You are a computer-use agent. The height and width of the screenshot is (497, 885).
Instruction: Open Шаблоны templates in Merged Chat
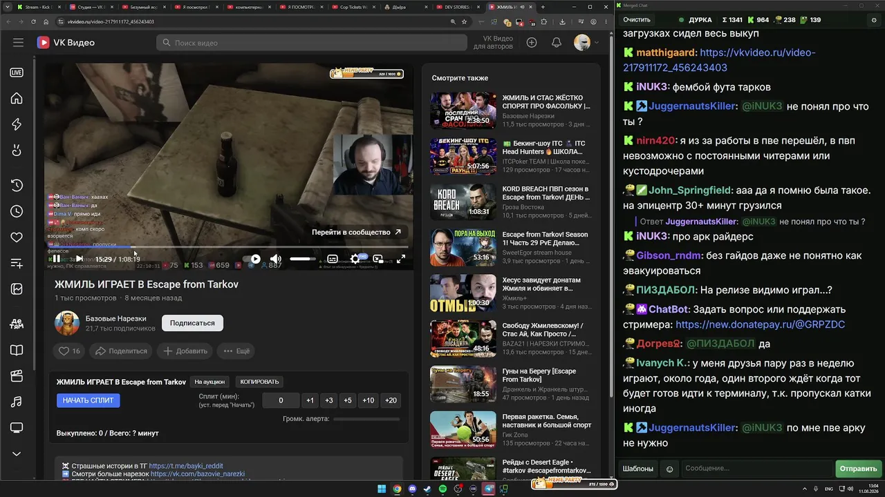coord(637,469)
